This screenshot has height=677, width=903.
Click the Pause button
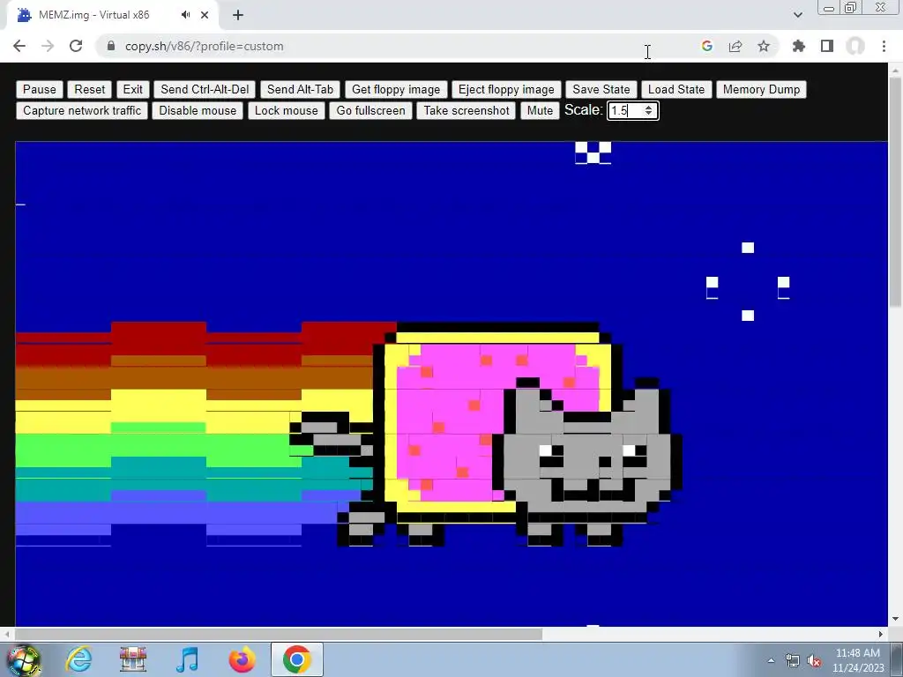[40, 89]
